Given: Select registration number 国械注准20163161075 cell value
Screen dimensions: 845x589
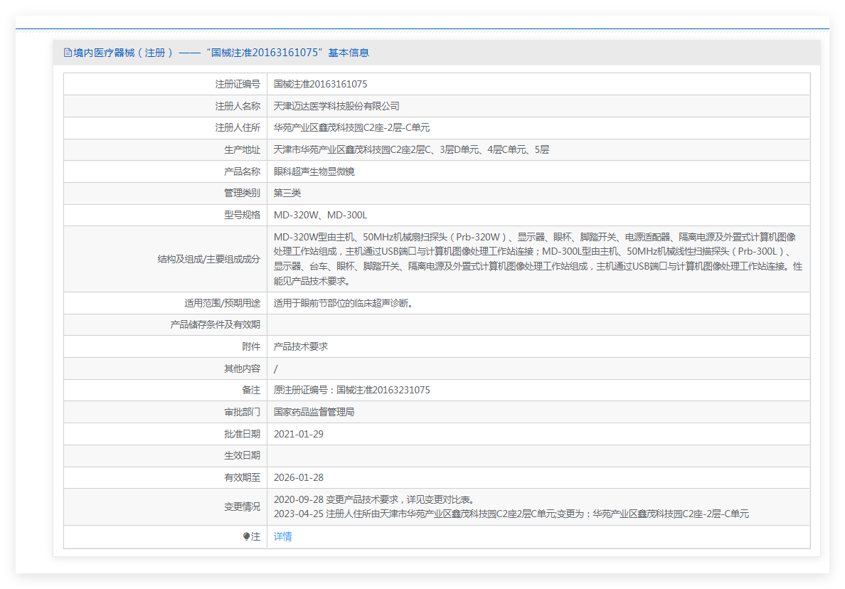Looking at the screenshot, I should [x=320, y=85].
